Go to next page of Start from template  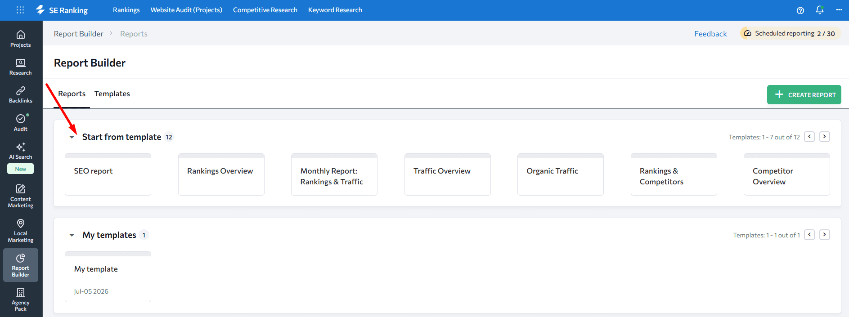point(825,137)
